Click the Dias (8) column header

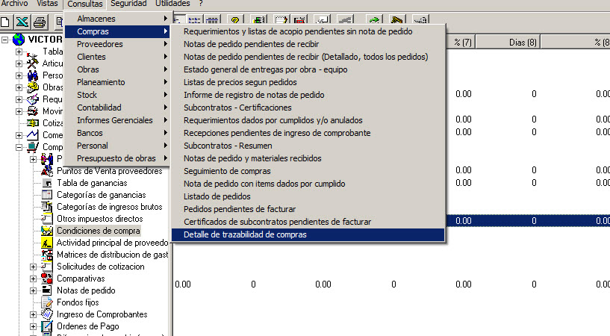pos(523,43)
